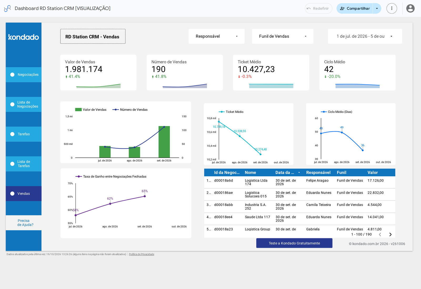Navigate to Lista de Tarefas page
Screen dimensions: 421x289
24,164
